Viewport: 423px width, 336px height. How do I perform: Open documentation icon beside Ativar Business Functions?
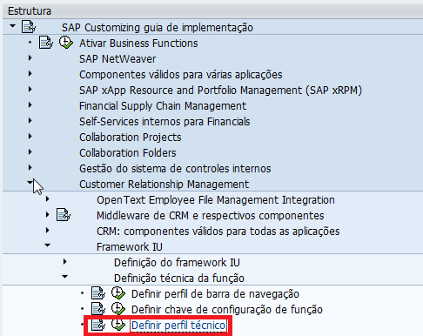tap(46, 43)
